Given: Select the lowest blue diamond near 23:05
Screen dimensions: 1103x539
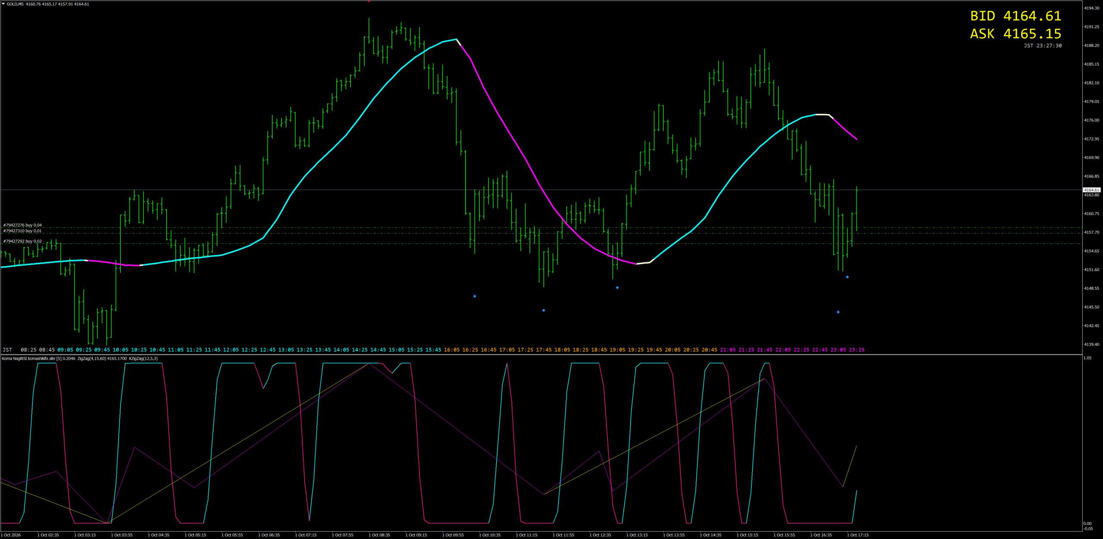Looking at the screenshot, I should (838, 312).
